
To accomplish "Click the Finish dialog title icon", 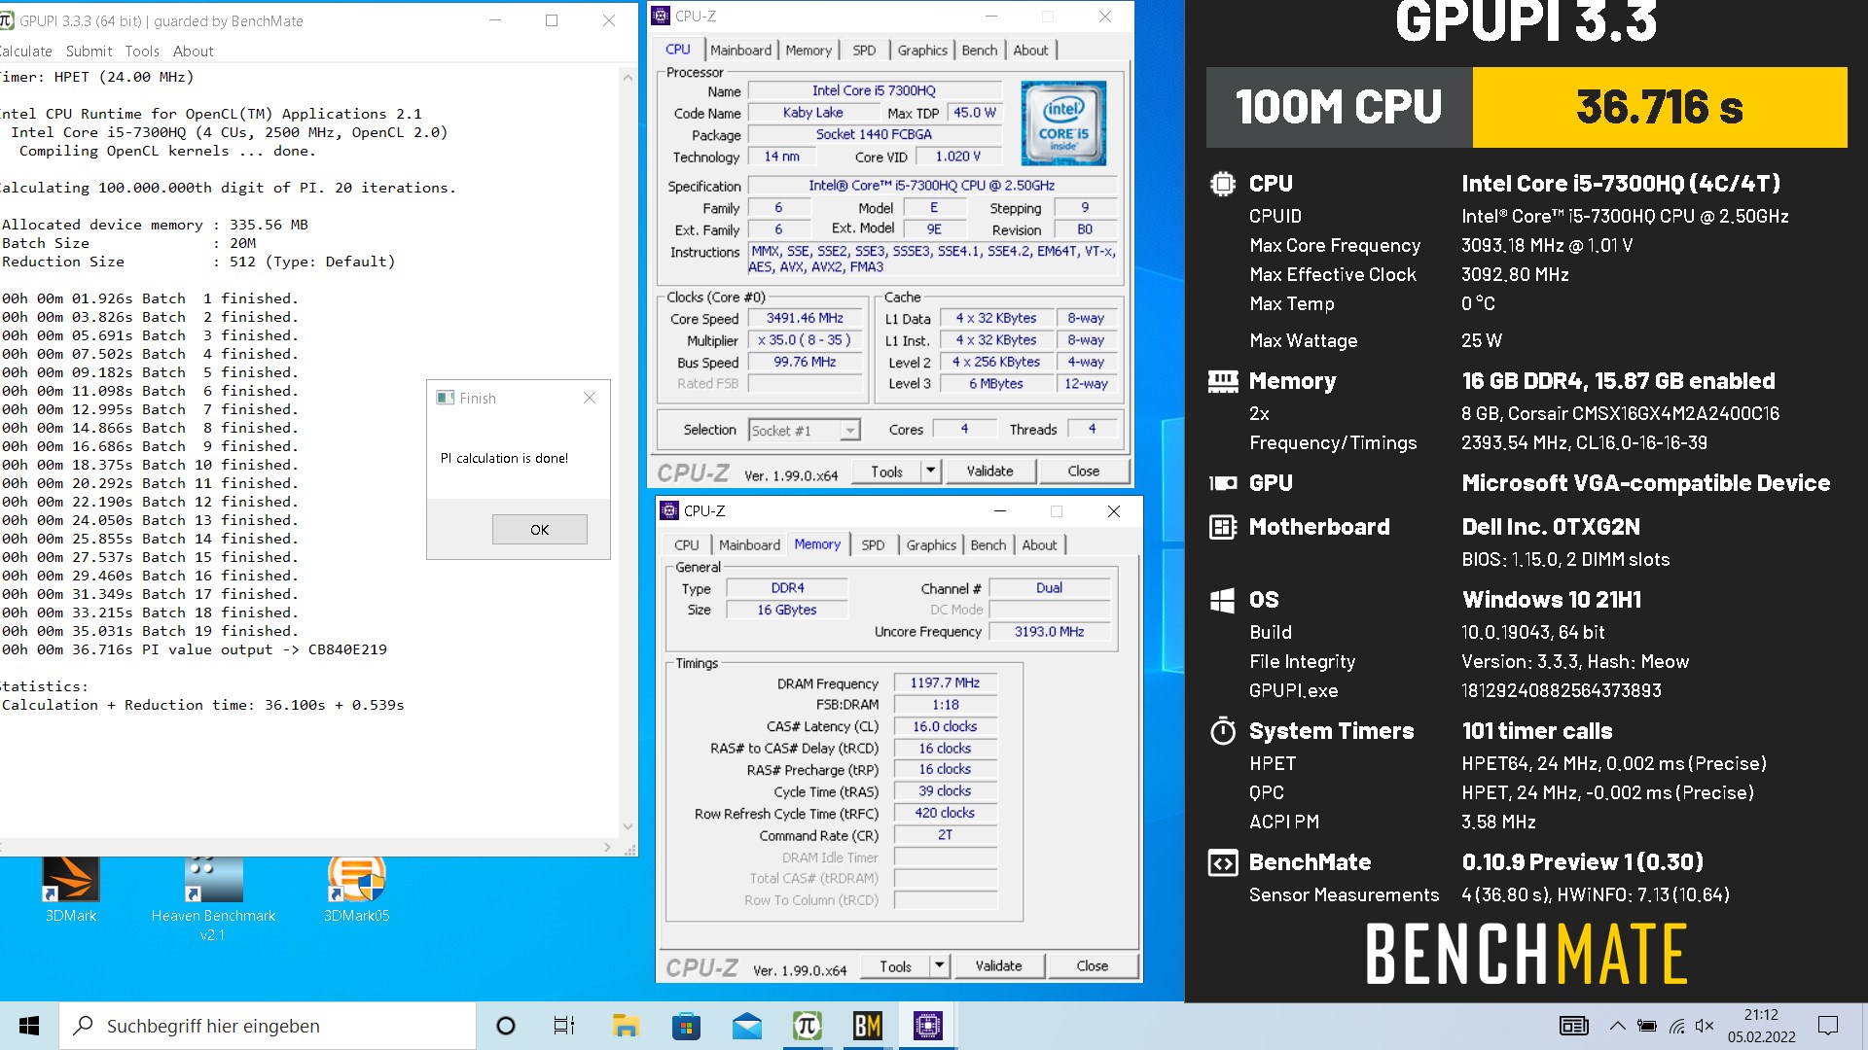I will (x=446, y=398).
